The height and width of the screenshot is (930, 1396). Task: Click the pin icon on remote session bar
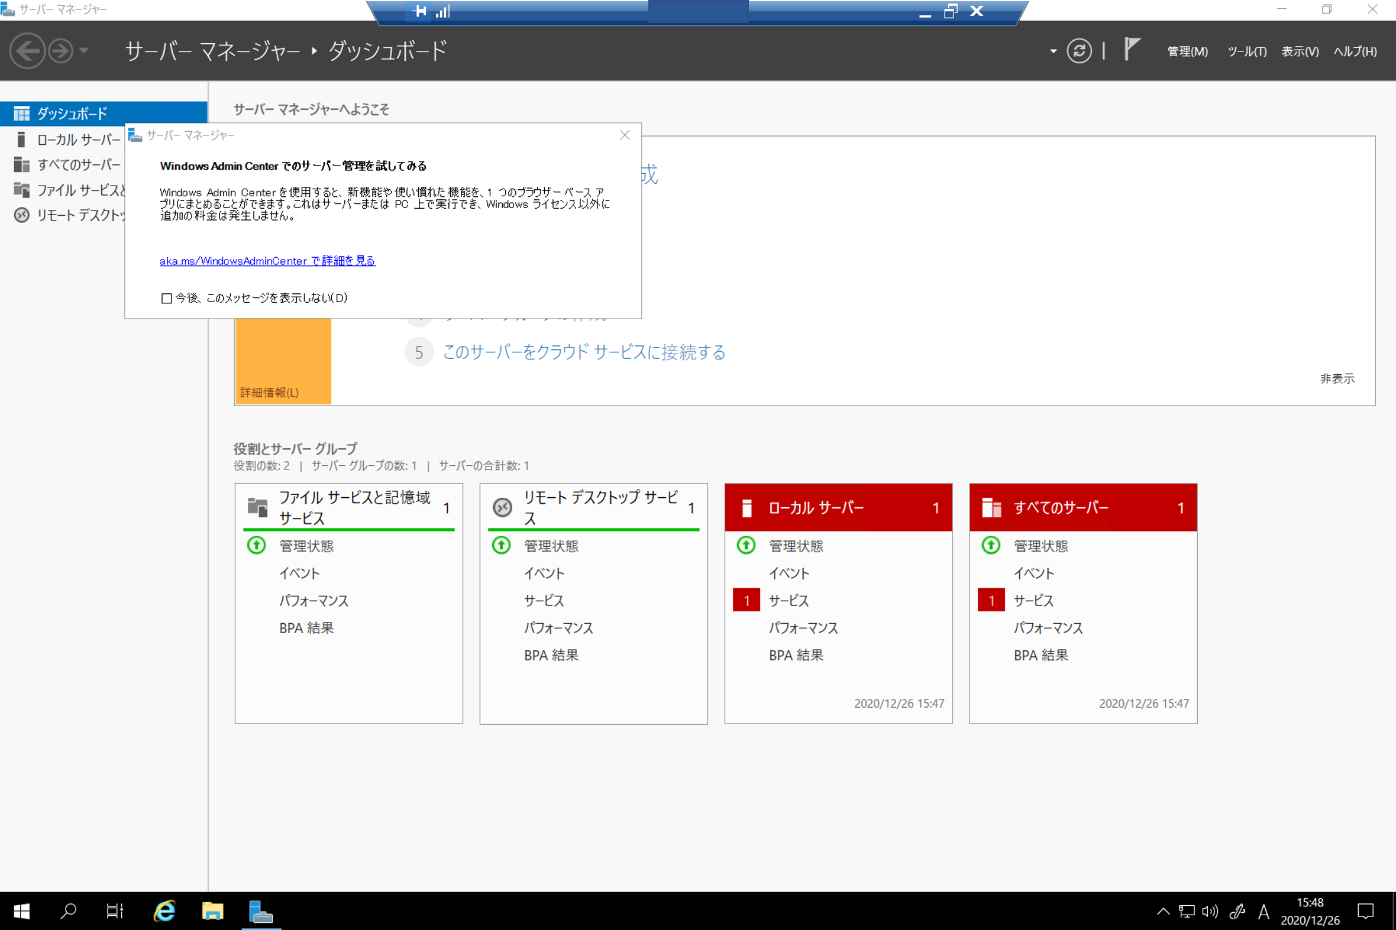(419, 11)
